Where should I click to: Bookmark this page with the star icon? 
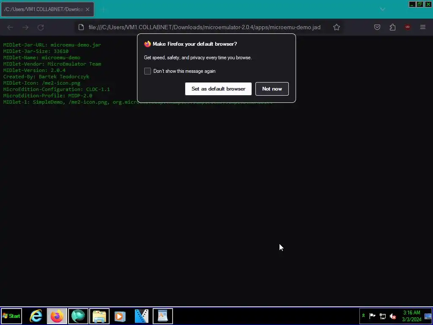click(x=336, y=27)
